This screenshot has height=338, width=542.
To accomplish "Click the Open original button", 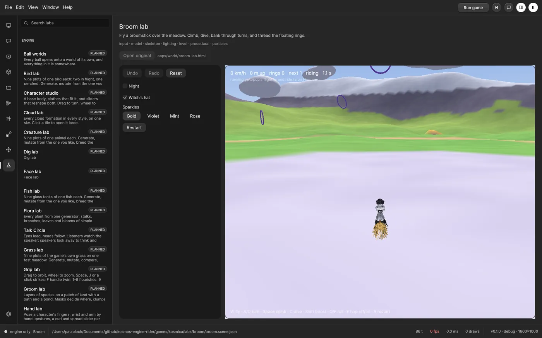I will coord(137,56).
